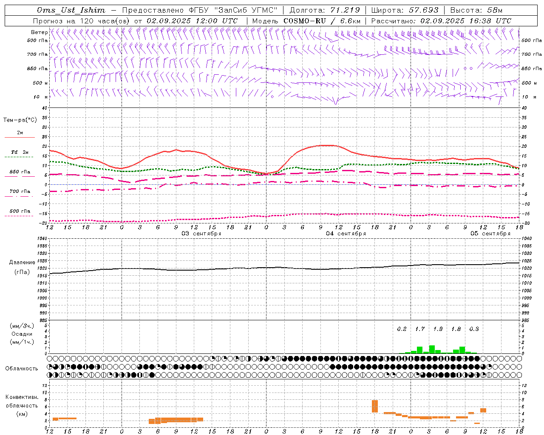Click the Тем-ра(°C) axis title
544x435 pixels.
(20, 120)
